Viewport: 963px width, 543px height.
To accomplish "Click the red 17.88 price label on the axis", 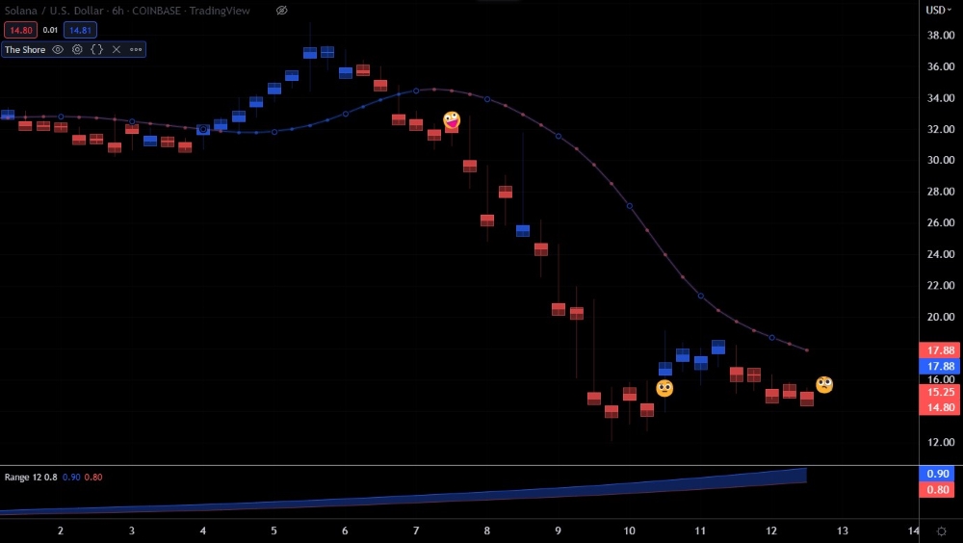I will 940,350.
